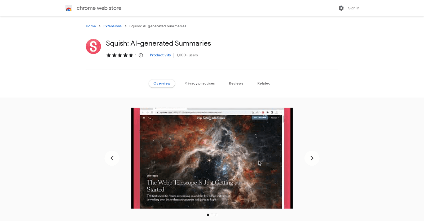
Task: Go to Extensions breadcrumb link
Action: [x=112, y=26]
